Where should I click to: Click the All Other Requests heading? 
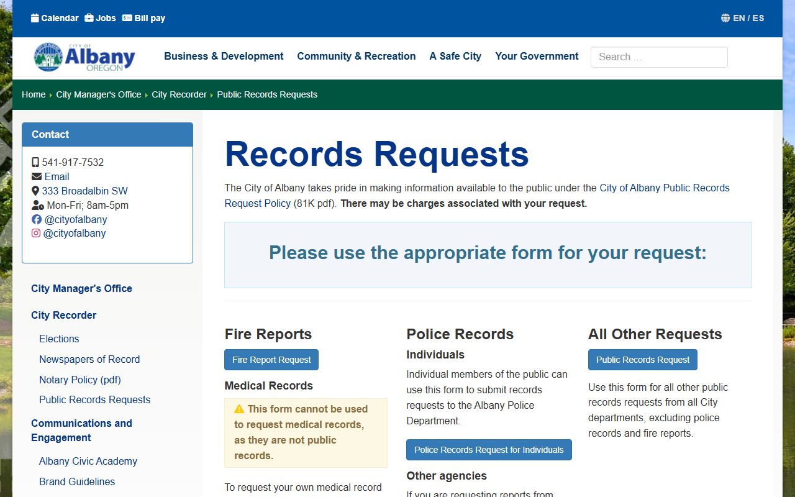tap(655, 334)
